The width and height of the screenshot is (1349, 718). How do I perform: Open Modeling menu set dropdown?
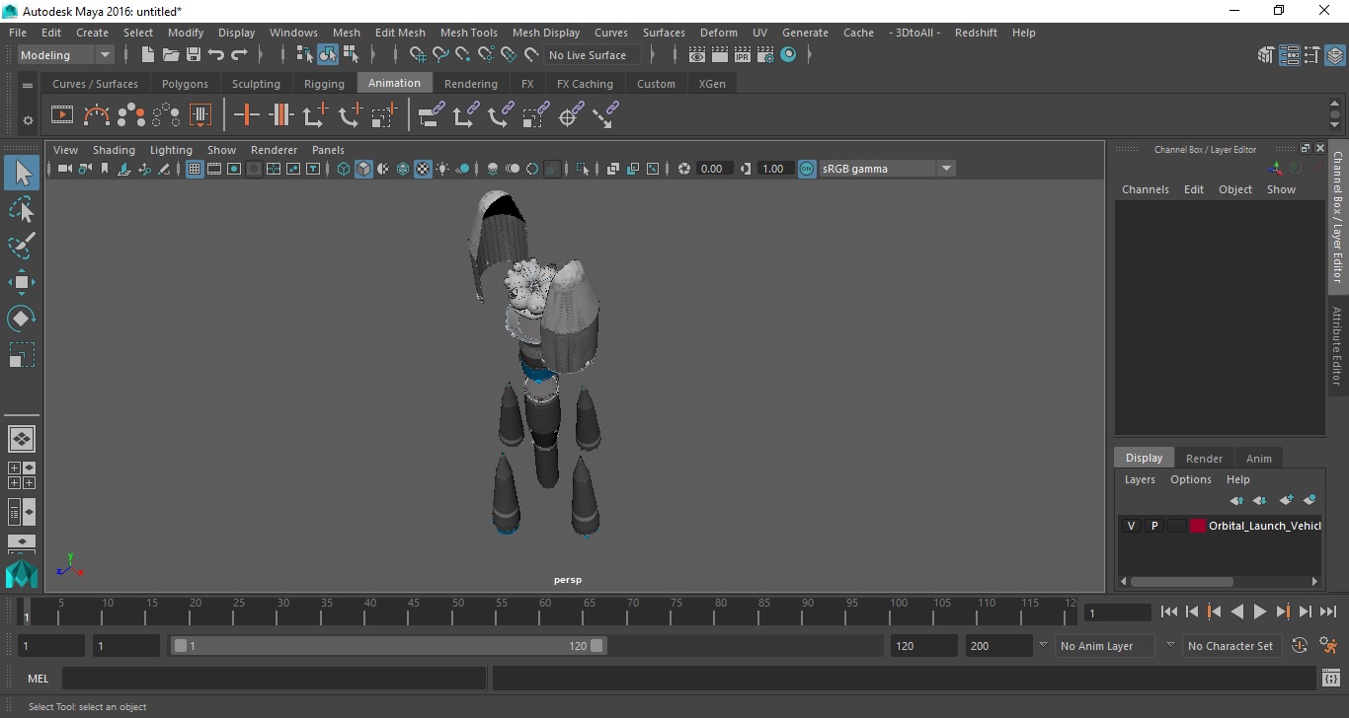point(66,55)
